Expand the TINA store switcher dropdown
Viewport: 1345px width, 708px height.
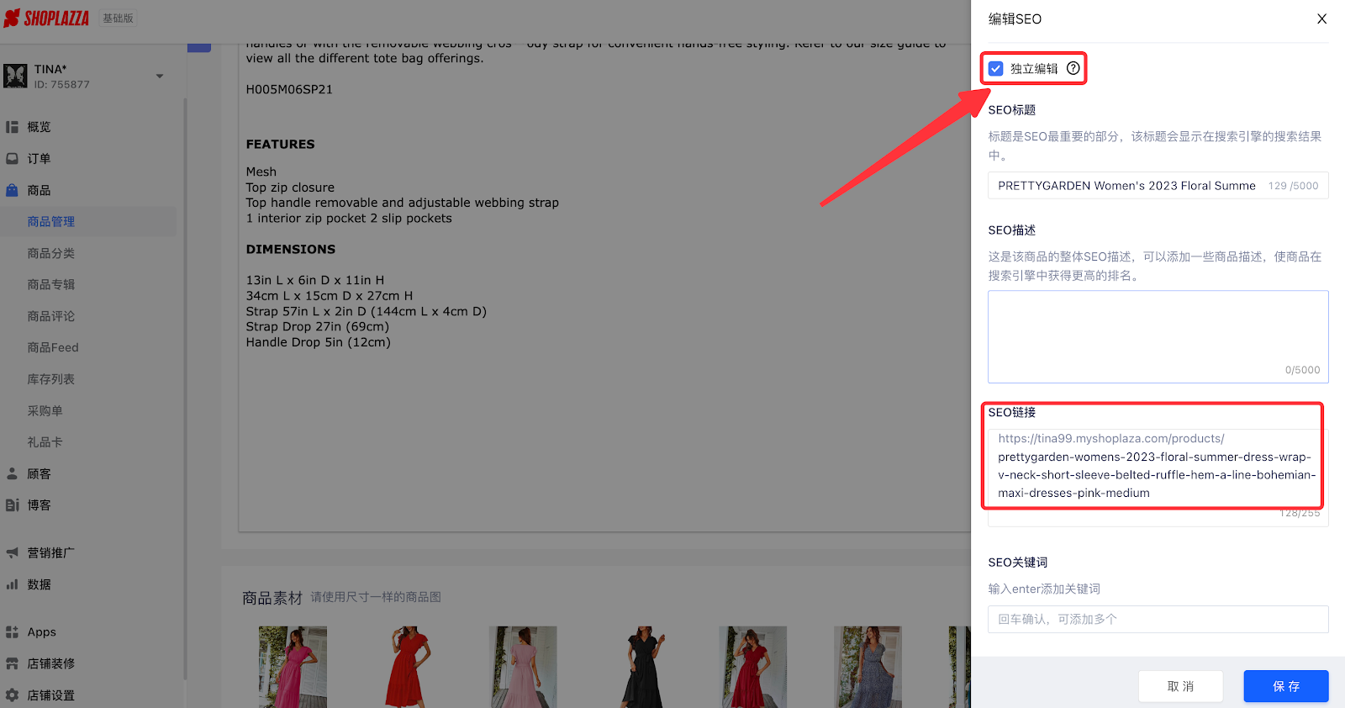(160, 77)
